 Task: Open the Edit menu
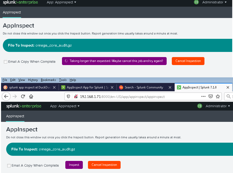click(13, 80)
